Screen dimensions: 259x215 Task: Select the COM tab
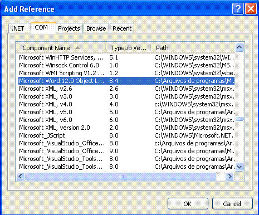(x=43, y=28)
